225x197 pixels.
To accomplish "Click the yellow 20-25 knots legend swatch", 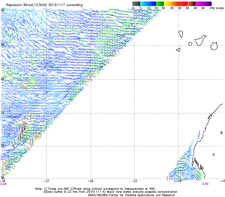I will click(x=168, y=4).
